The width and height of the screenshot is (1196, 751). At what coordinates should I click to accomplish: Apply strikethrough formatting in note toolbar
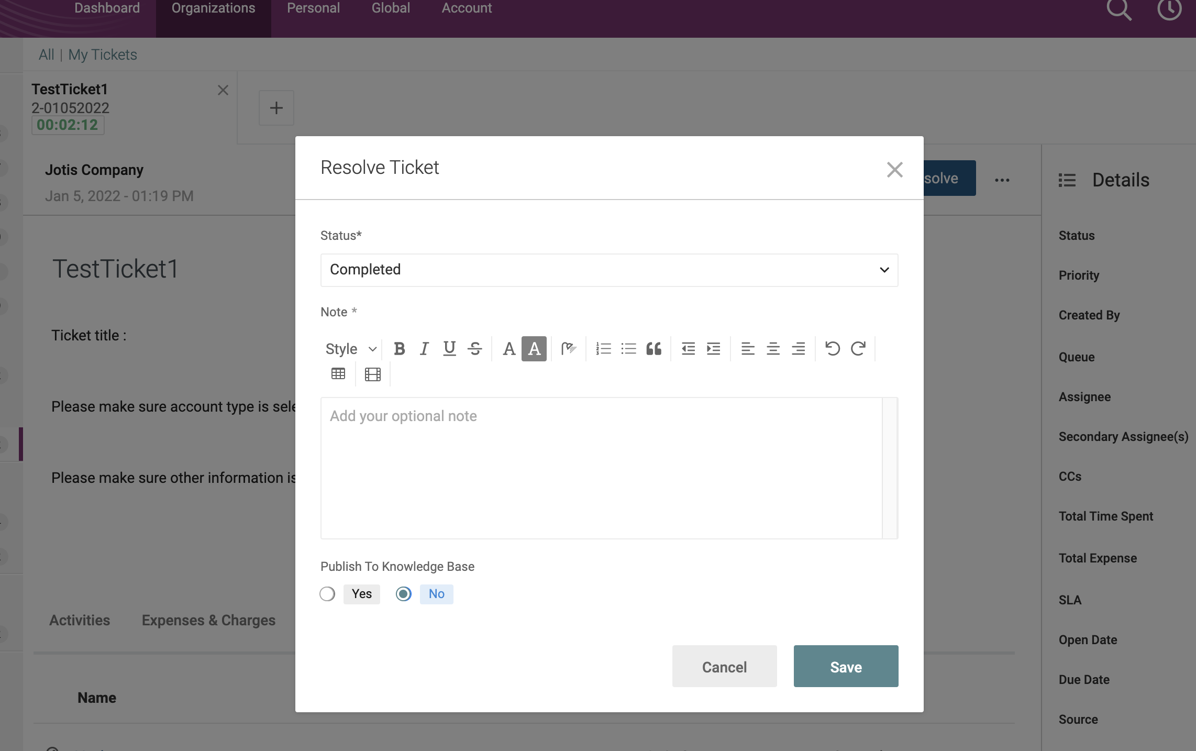point(475,349)
